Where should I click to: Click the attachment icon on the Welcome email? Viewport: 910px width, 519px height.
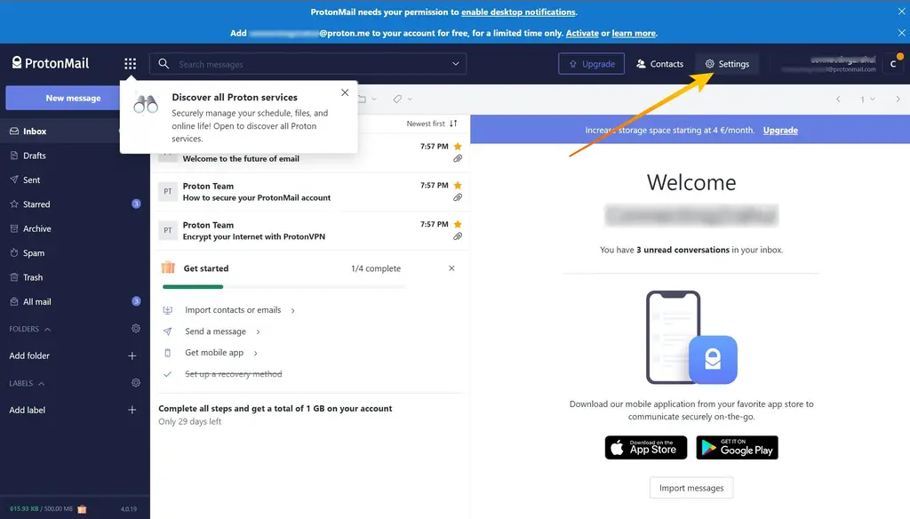[458, 158]
